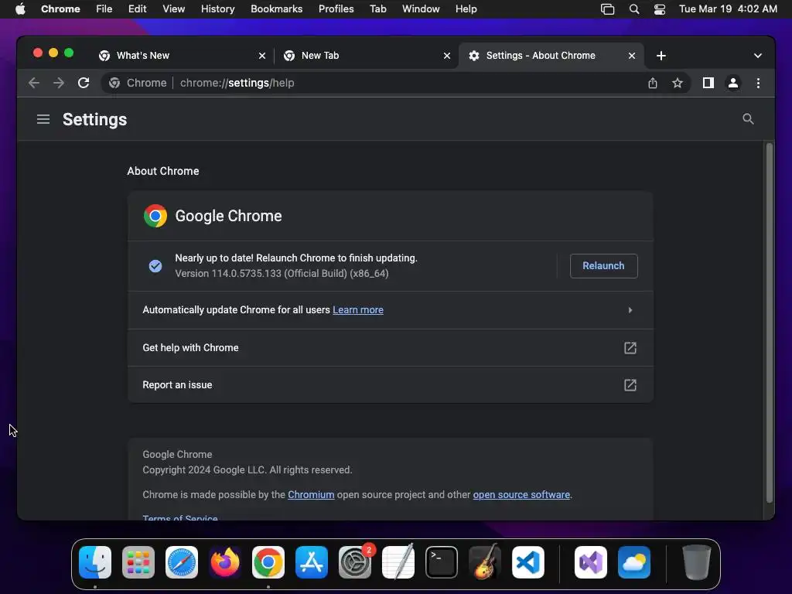Expand Automatically update Chrome row arrow
The image size is (792, 594).
630,310
